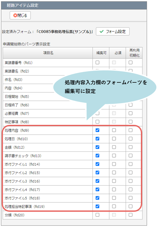Toggle 必須 for 添付ファイル4 (fid17)
This screenshot has width=158, height=227.
[x=114, y=189]
